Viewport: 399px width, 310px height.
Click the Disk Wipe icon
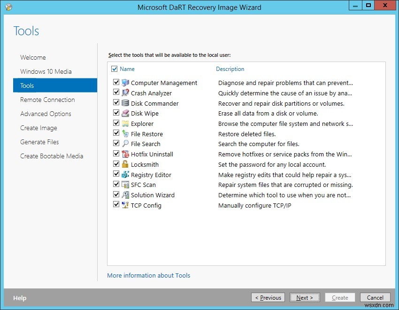[x=125, y=113]
